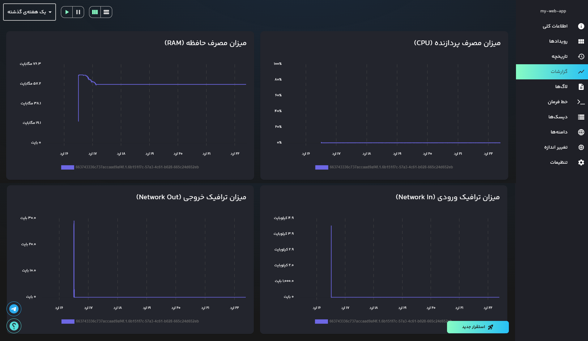This screenshot has height=341, width=588.
Task: Click the info icon for اطلاعات کلی
Action: coord(581,26)
